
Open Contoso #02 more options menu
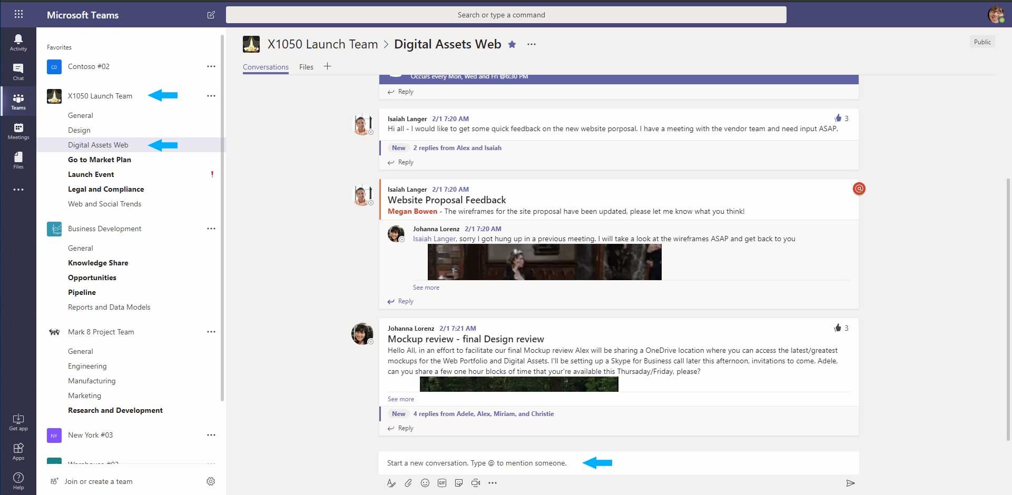211,66
